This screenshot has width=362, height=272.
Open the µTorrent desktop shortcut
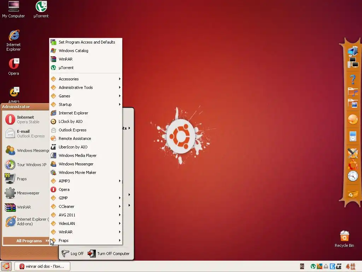[41, 9]
